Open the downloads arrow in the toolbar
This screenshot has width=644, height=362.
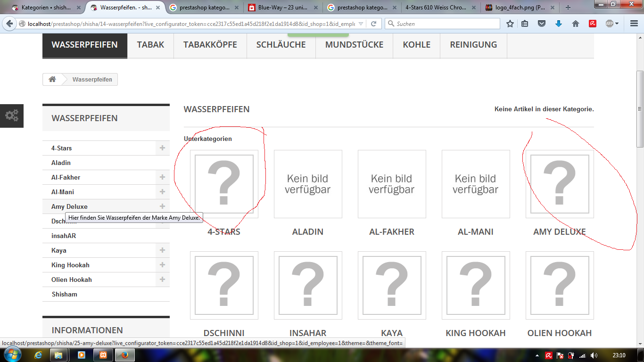tap(559, 24)
